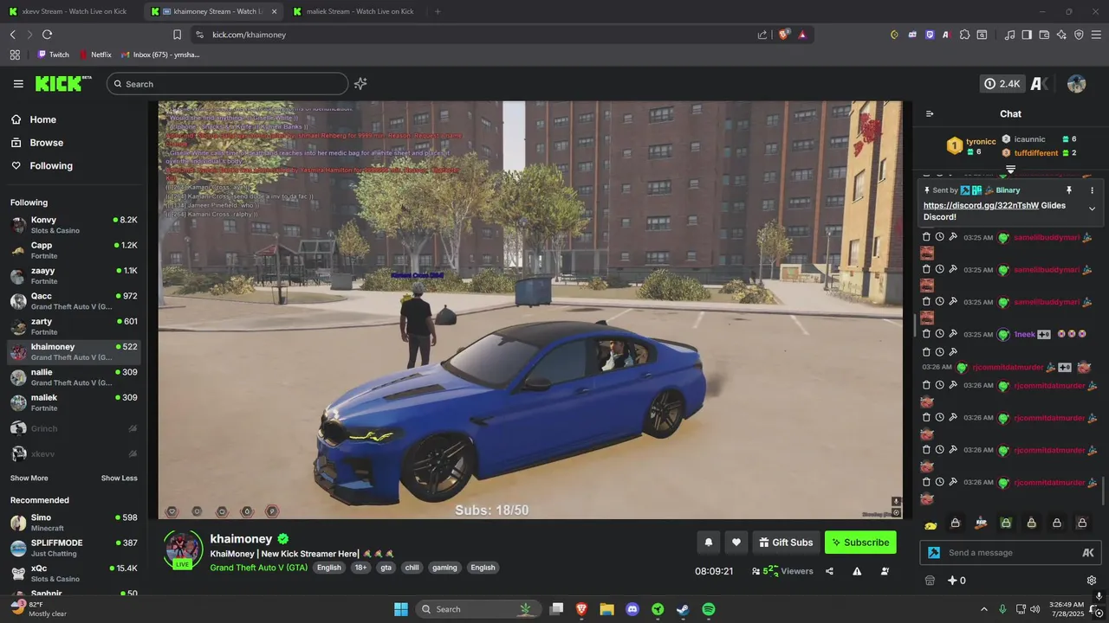This screenshot has height=623, width=1109.
Task: Timeout user 1neek via clock icon
Action: coord(939,335)
